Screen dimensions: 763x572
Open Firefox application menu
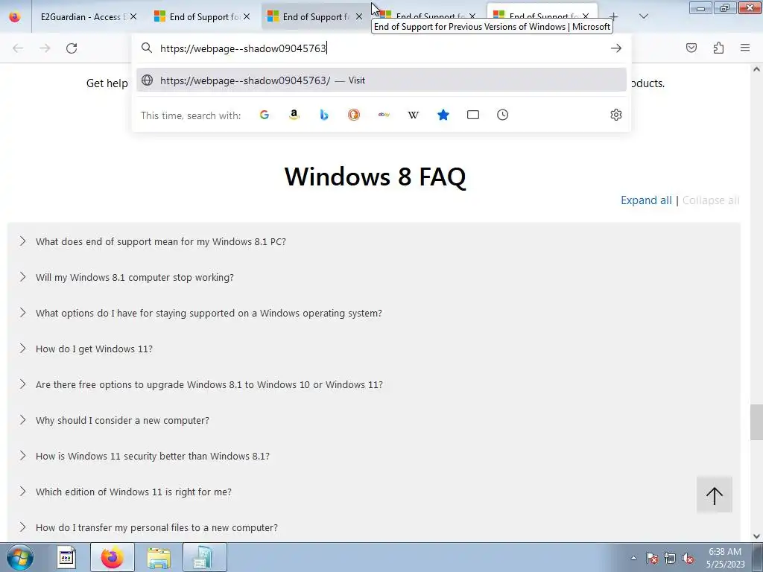coord(745,48)
